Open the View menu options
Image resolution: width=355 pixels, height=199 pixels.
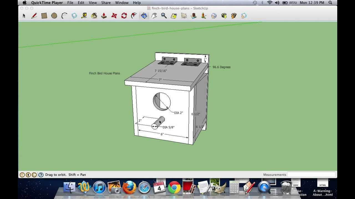click(x=93, y=2)
